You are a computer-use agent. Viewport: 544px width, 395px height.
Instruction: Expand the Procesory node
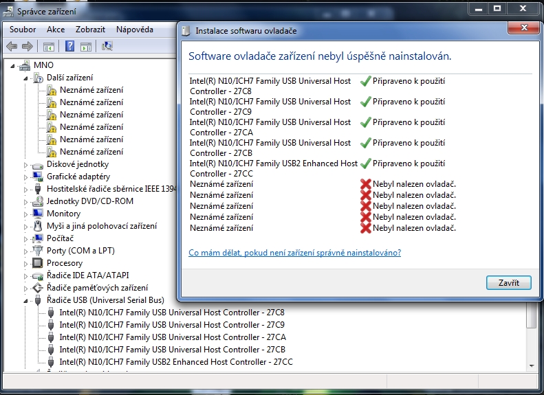25,264
